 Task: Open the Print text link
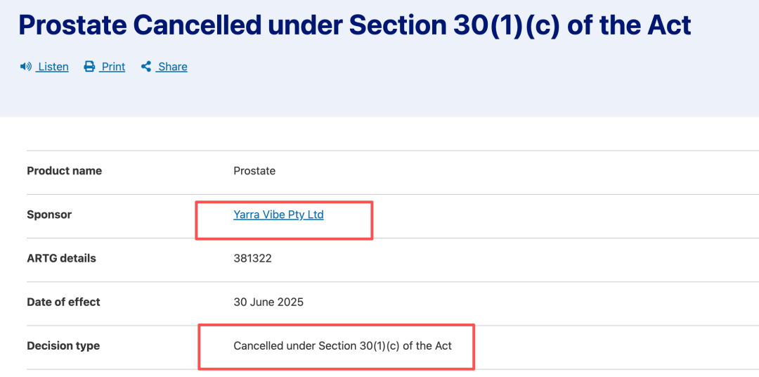point(113,67)
